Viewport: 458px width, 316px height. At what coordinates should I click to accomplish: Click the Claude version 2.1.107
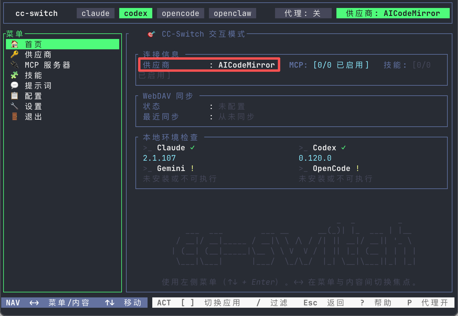(x=159, y=158)
